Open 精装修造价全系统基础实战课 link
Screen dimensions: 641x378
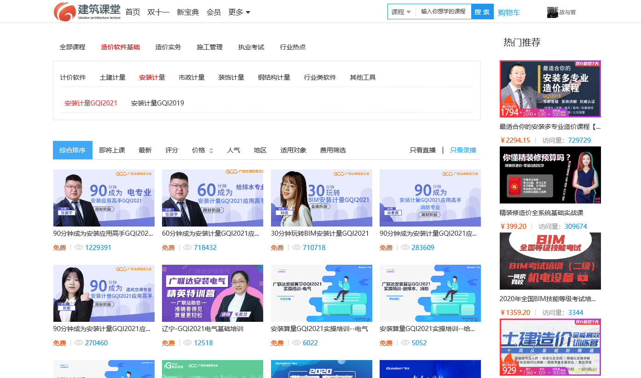pos(541,213)
